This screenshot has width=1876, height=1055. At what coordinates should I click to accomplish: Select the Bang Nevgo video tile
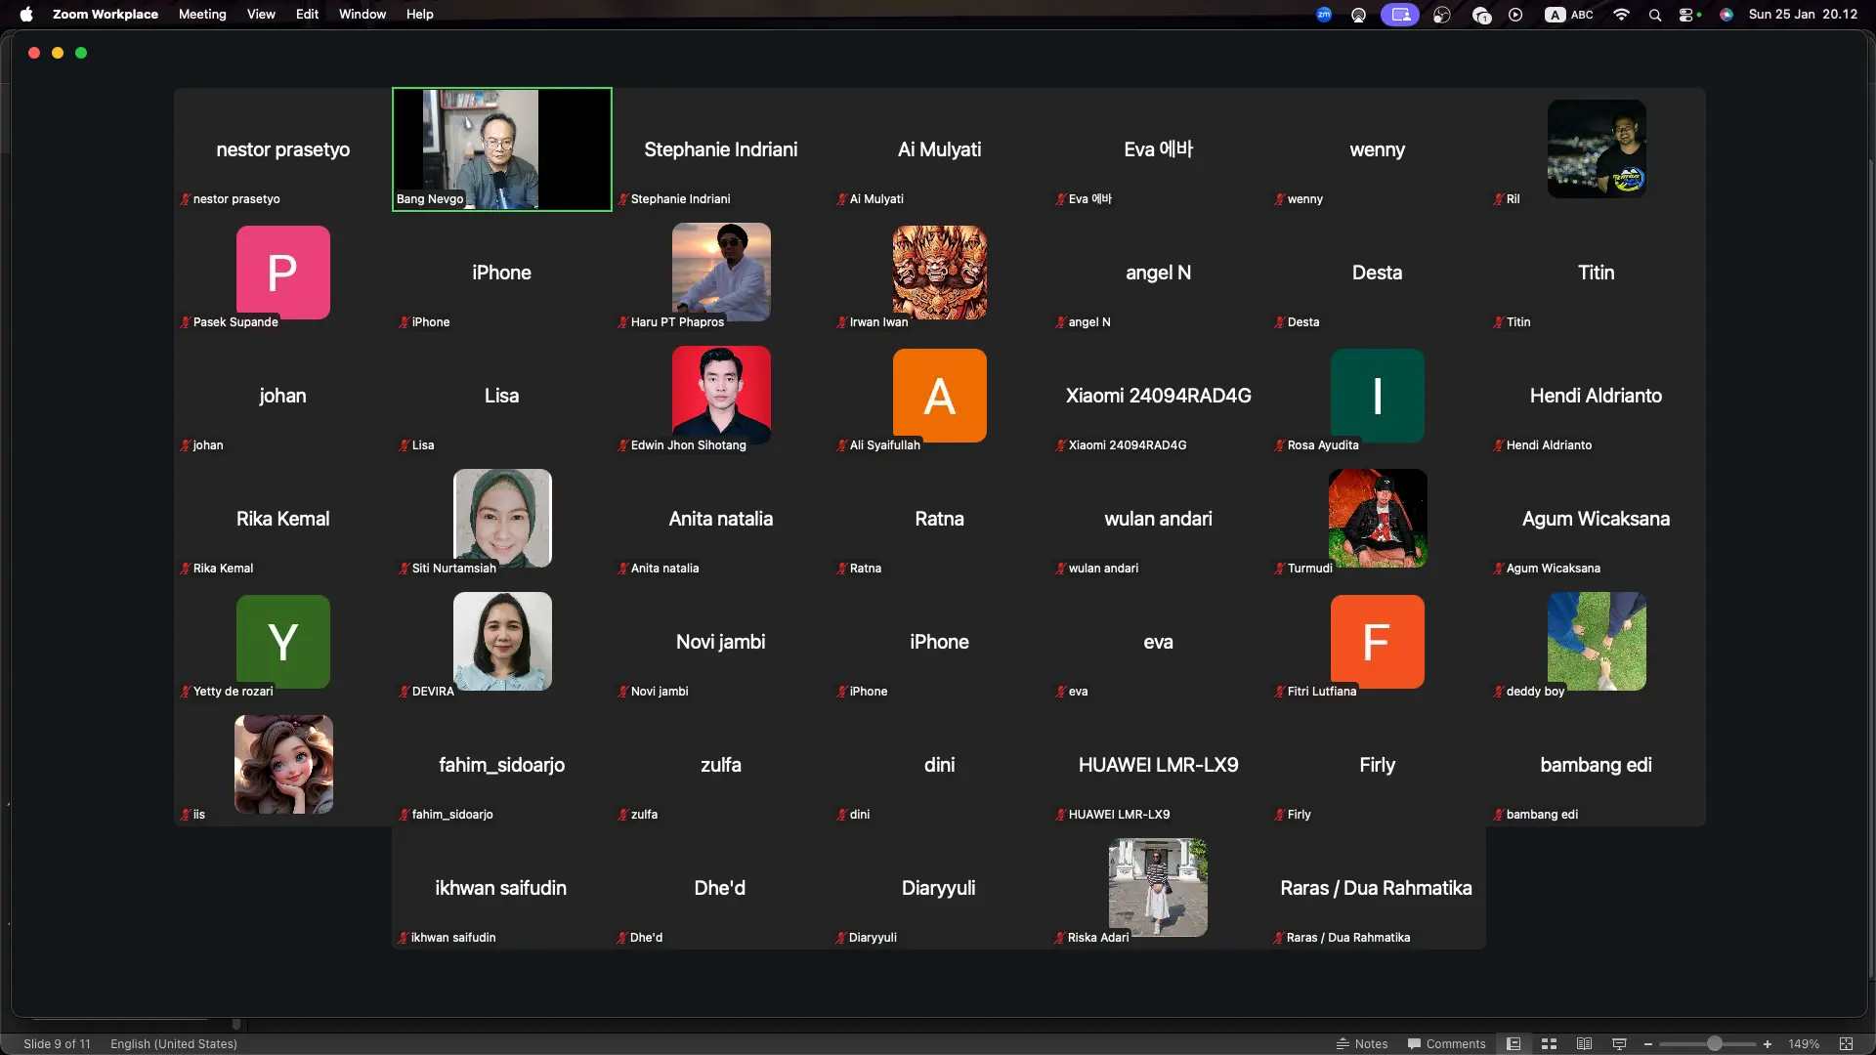pyautogui.click(x=501, y=148)
